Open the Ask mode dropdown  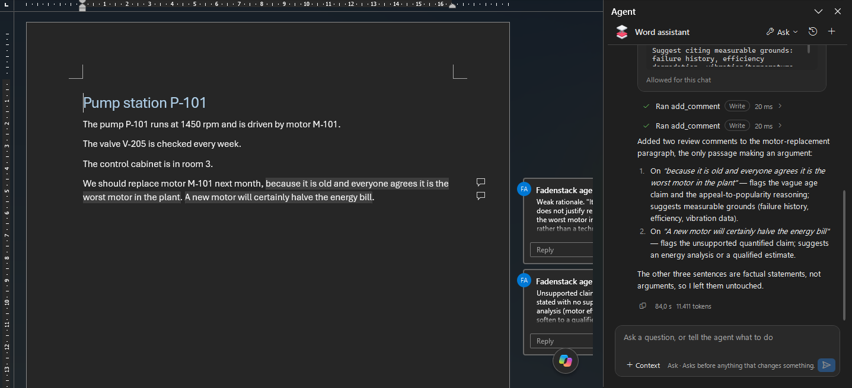tap(782, 32)
